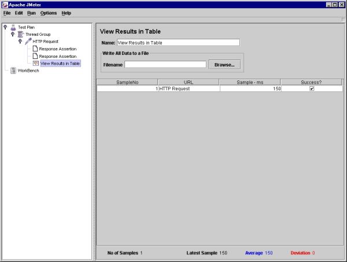The width and height of the screenshot is (347, 262).
Task: Select the Test Plan tree label
Action: (x=27, y=27)
